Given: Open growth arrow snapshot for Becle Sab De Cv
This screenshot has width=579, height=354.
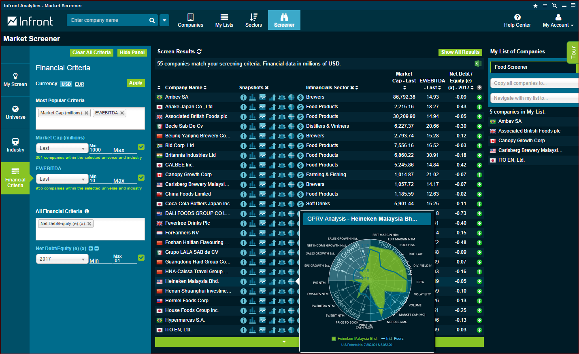Looking at the screenshot, I should click(x=272, y=126).
